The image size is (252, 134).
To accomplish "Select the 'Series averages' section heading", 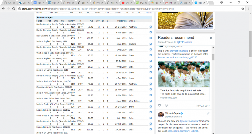I will [x=44, y=17].
